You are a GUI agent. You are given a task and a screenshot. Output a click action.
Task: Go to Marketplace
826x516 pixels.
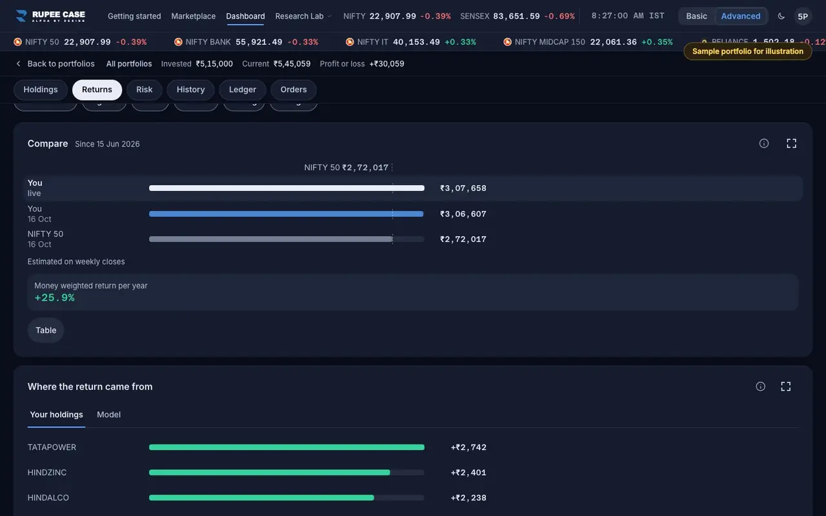tap(194, 16)
